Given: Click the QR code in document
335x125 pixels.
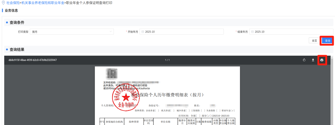Looking at the screenshot, I should (111, 74).
